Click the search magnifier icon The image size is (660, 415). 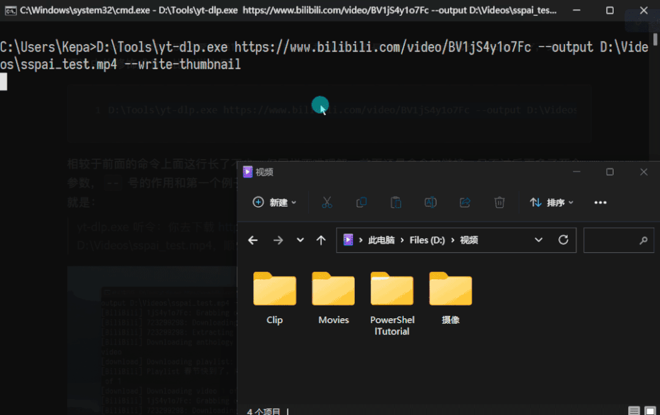643,241
